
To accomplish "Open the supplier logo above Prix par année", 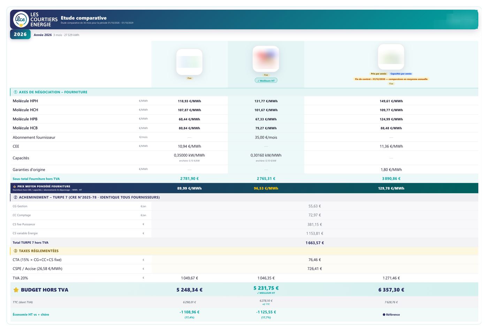I will coord(391,57).
